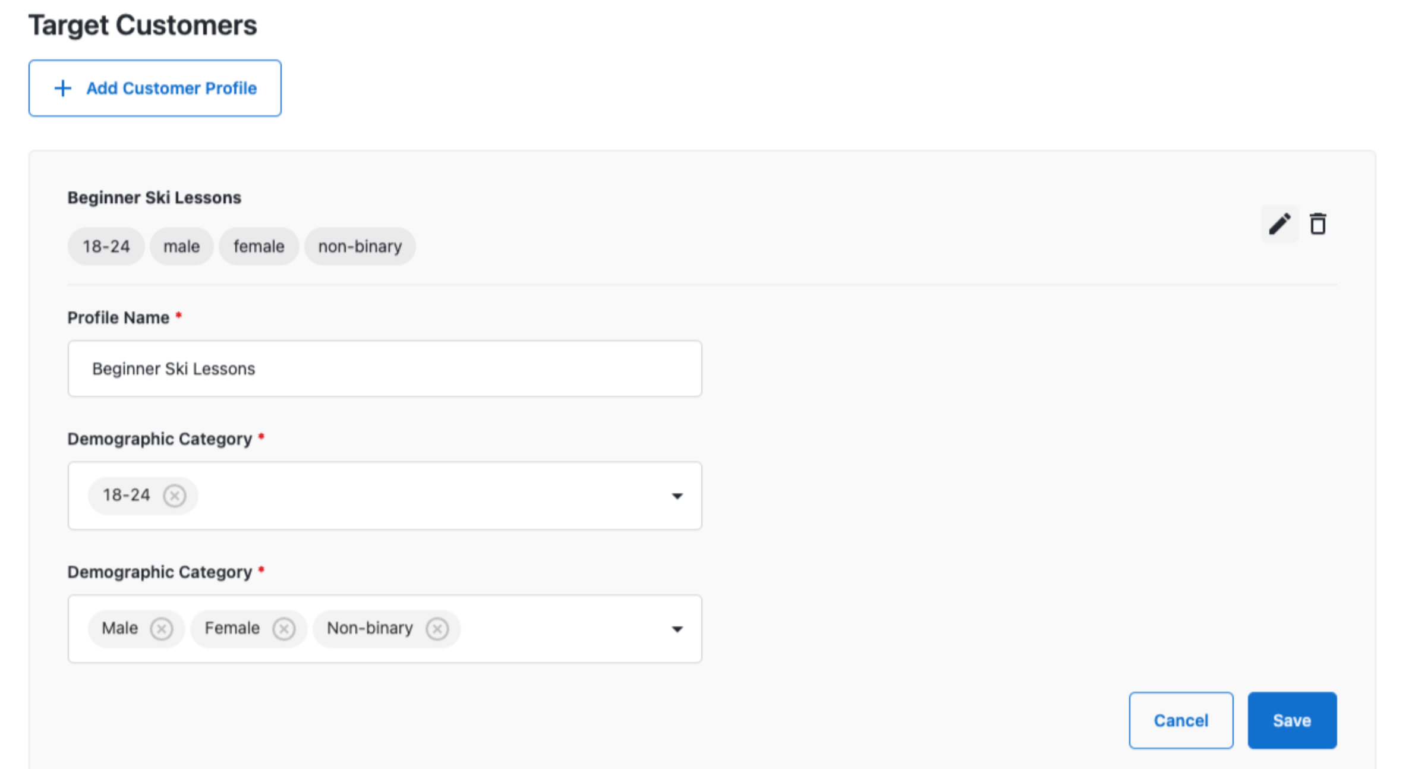Viewport: 1412px width, 769px height.
Task: Expand the dropdown containing Male, Female, Non-binary
Action: (x=677, y=629)
